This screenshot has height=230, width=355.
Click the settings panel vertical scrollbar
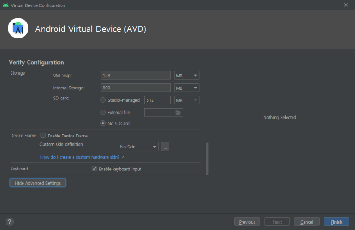click(x=207, y=159)
